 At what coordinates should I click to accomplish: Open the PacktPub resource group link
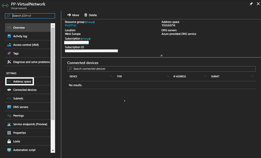(x=70, y=26)
